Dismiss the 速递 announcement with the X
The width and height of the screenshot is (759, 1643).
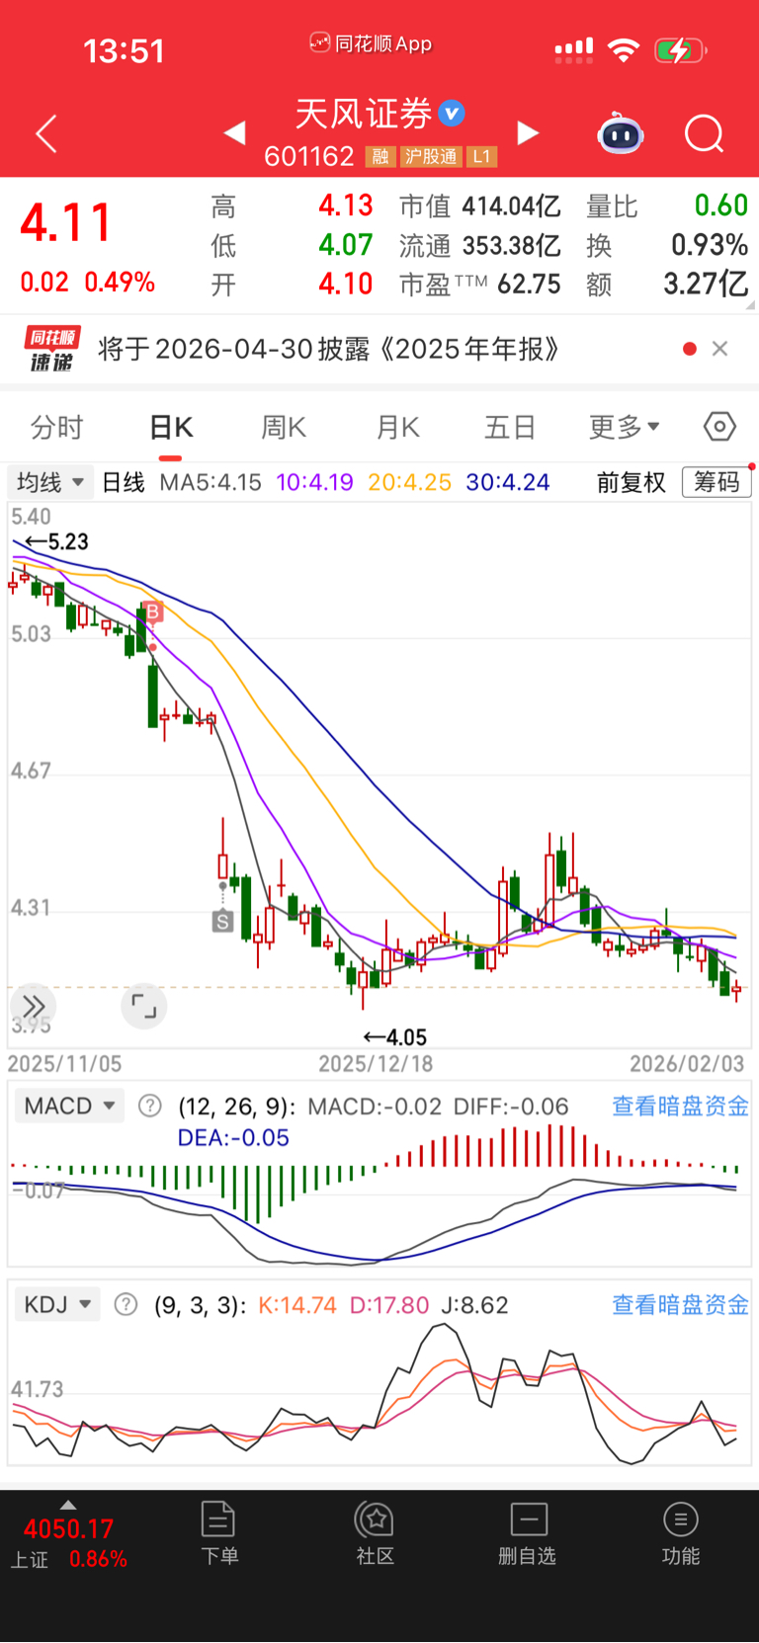[720, 349]
